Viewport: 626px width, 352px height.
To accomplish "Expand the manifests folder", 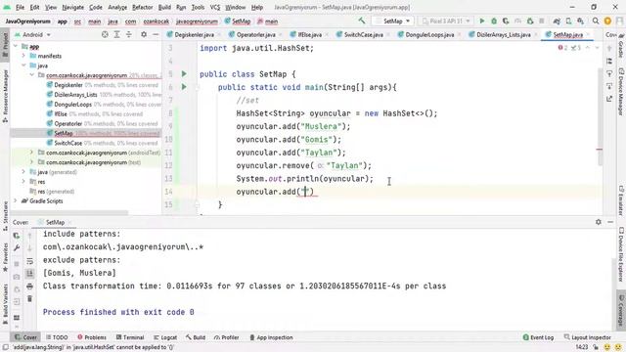I will coord(23,56).
